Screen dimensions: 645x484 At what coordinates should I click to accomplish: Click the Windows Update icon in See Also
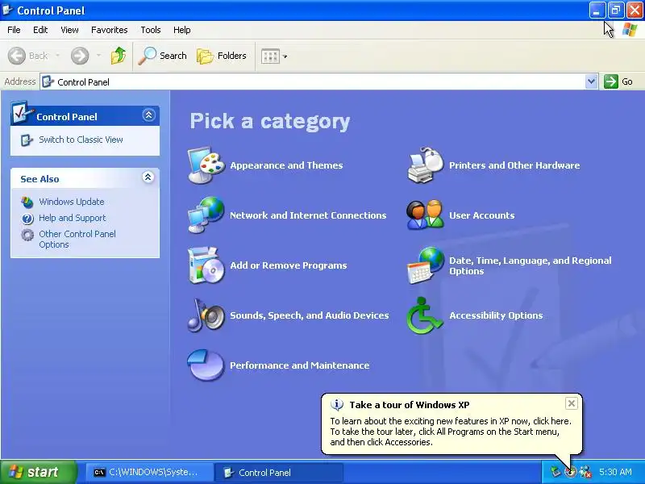pyautogui.click(x=27, y=202)
